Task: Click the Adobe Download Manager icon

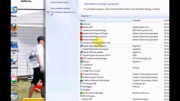Action: pyautogui.click(x=81, y=30)
